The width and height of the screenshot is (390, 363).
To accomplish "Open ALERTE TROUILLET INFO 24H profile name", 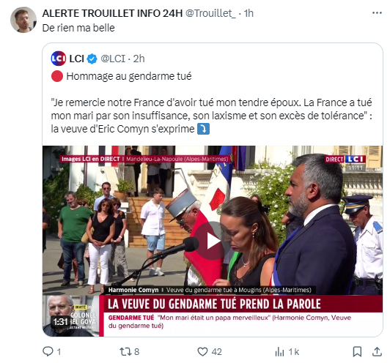I will point(112,13).
